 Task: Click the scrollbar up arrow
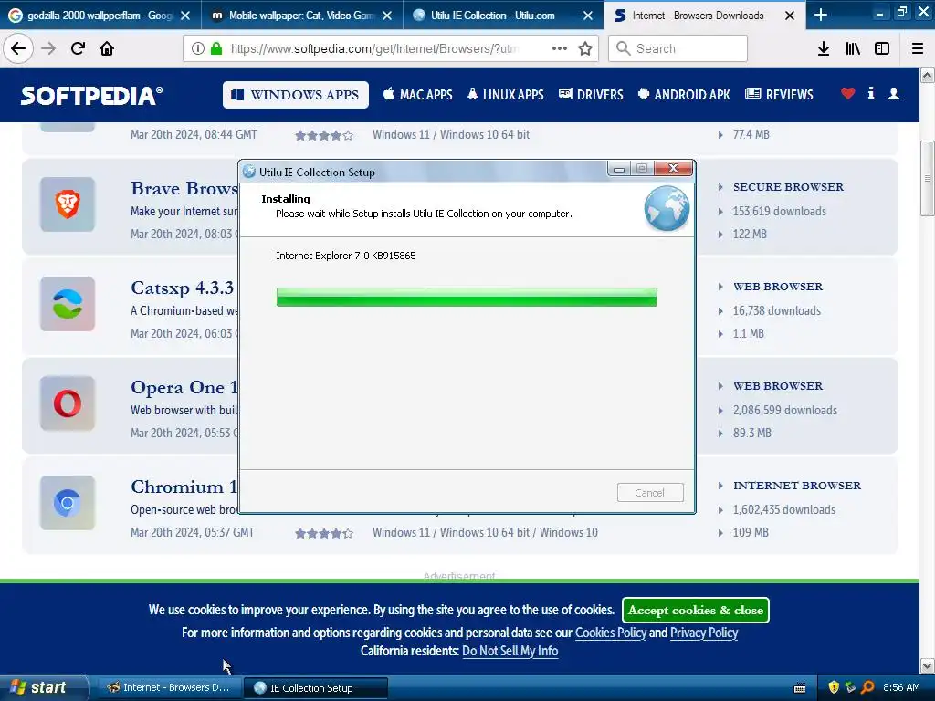click(x=928, y=75)
